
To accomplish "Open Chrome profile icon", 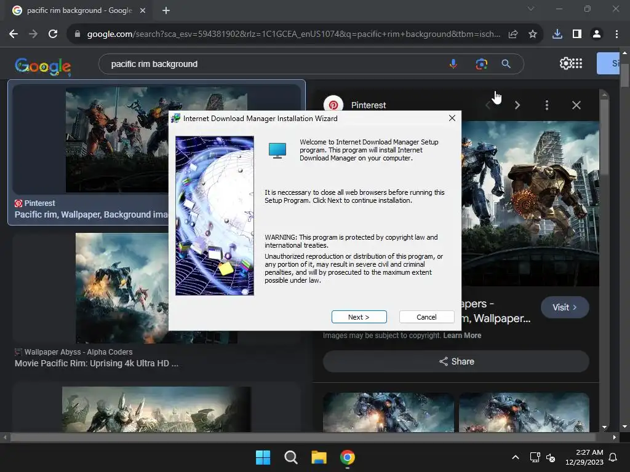I will 597,34.
